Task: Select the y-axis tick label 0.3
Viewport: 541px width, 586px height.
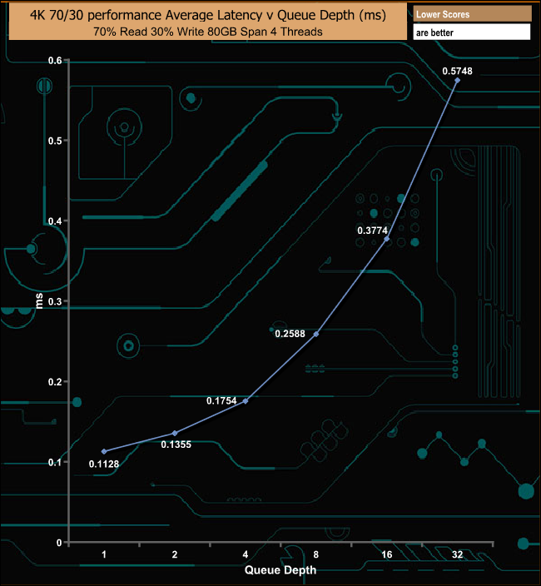Action: [x=54, y=301]
